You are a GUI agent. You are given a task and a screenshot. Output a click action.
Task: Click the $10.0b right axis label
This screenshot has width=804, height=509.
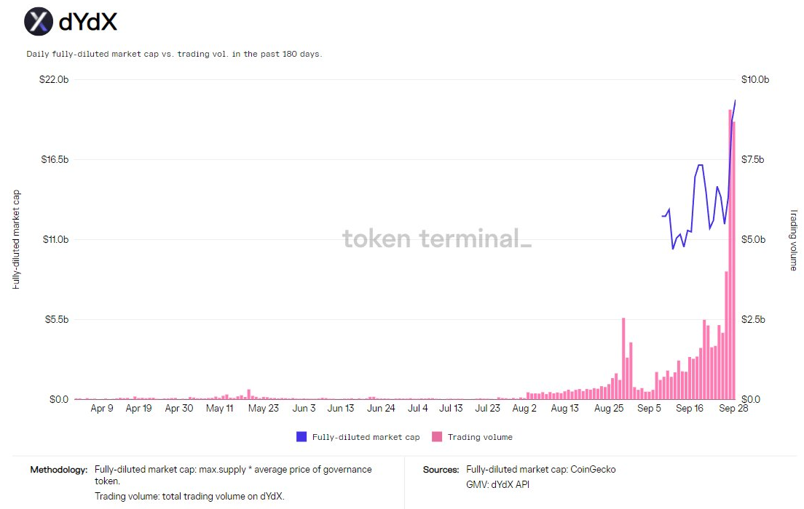(754, 79)
